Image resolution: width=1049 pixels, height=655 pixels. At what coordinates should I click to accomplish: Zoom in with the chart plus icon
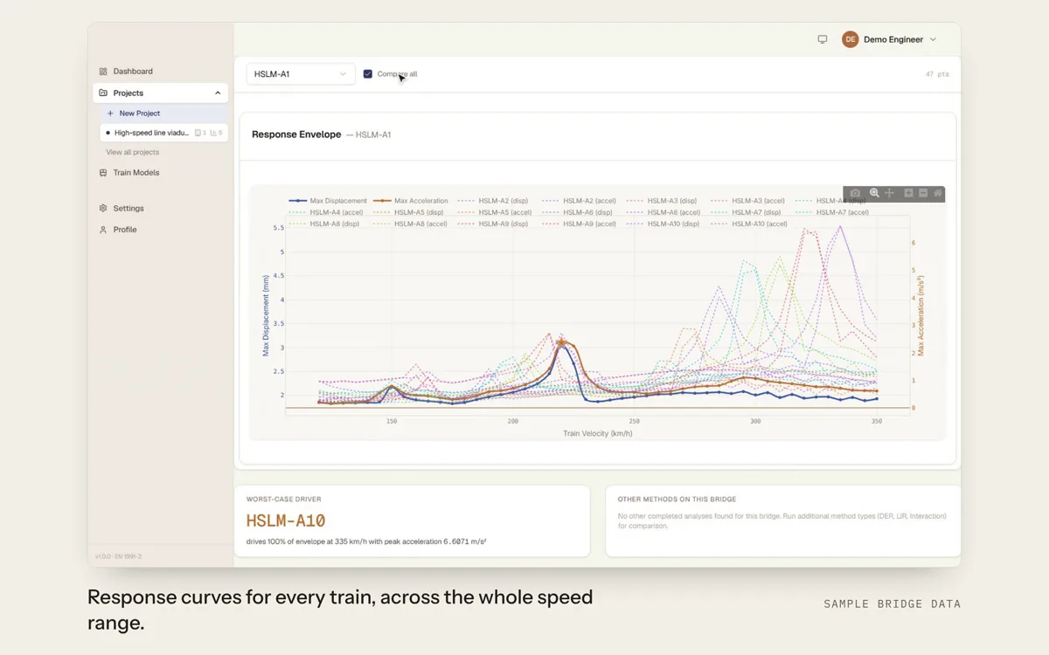click(908, 193)
